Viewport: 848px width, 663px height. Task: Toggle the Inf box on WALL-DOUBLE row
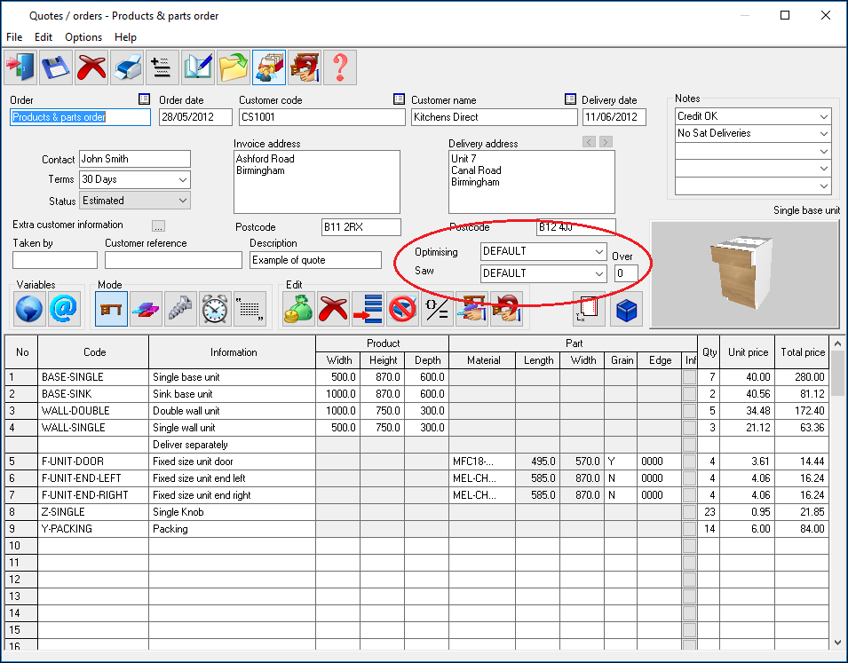[x=689, y=411]
